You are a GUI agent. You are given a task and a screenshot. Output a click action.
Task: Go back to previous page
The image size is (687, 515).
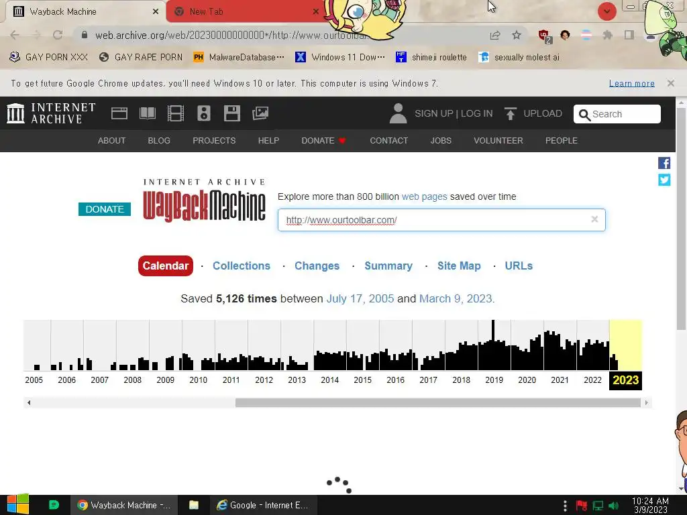point(15,35)
